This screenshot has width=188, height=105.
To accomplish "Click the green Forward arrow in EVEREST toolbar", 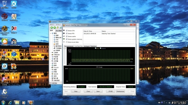I will 55,27.
